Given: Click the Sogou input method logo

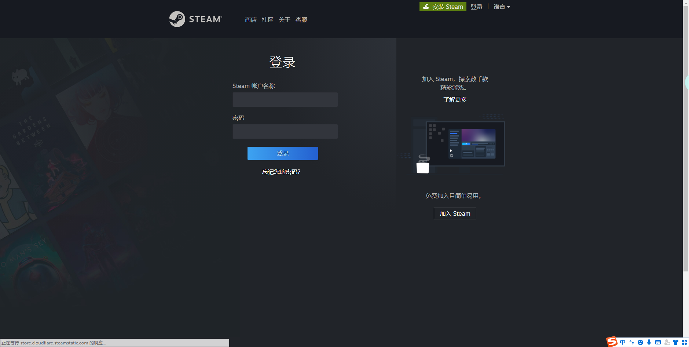Looking at the screenshot, I should coord(612,342).
